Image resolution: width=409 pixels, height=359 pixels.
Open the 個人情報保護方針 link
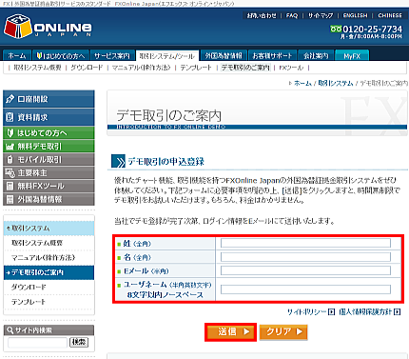pos(369,312)
